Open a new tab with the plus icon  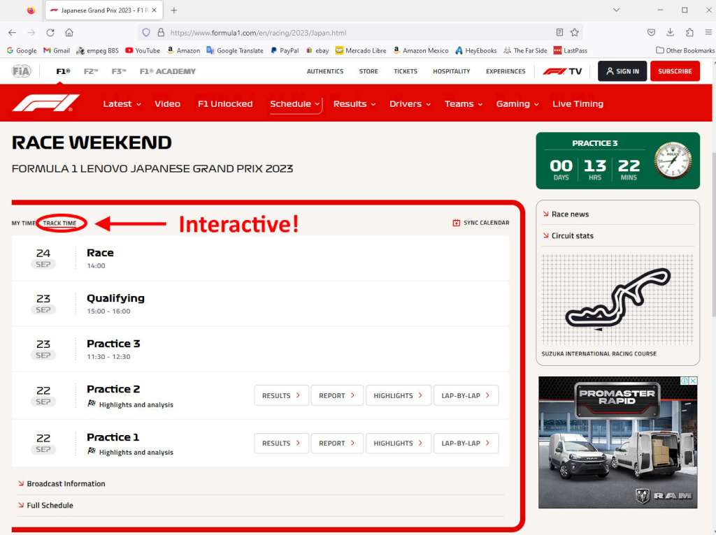click(x=174, y=10)
